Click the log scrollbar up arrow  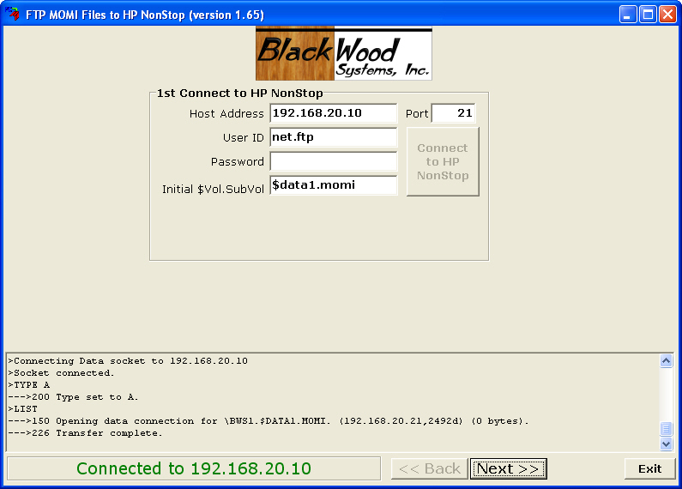(666, 360)
